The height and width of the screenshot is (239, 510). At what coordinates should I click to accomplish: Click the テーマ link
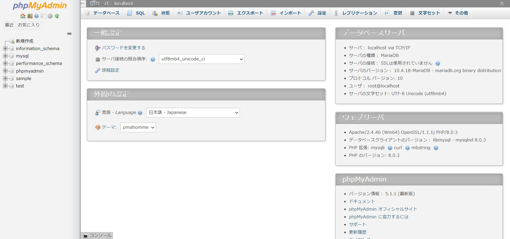[108, 127]
